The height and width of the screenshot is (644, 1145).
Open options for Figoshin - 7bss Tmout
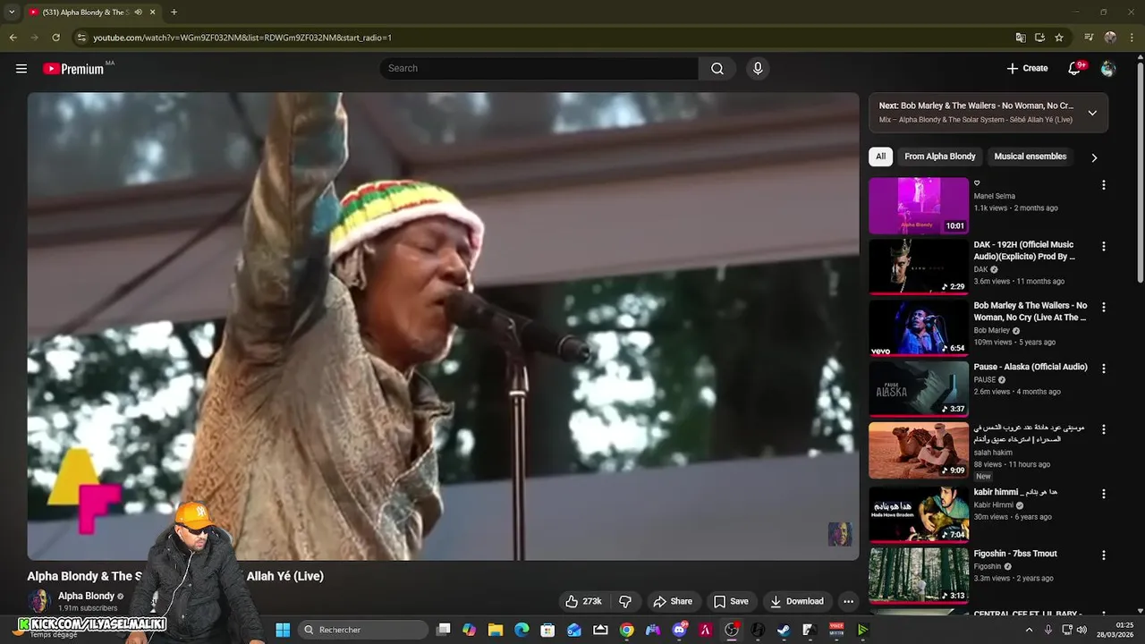[x=1103, y=555]
